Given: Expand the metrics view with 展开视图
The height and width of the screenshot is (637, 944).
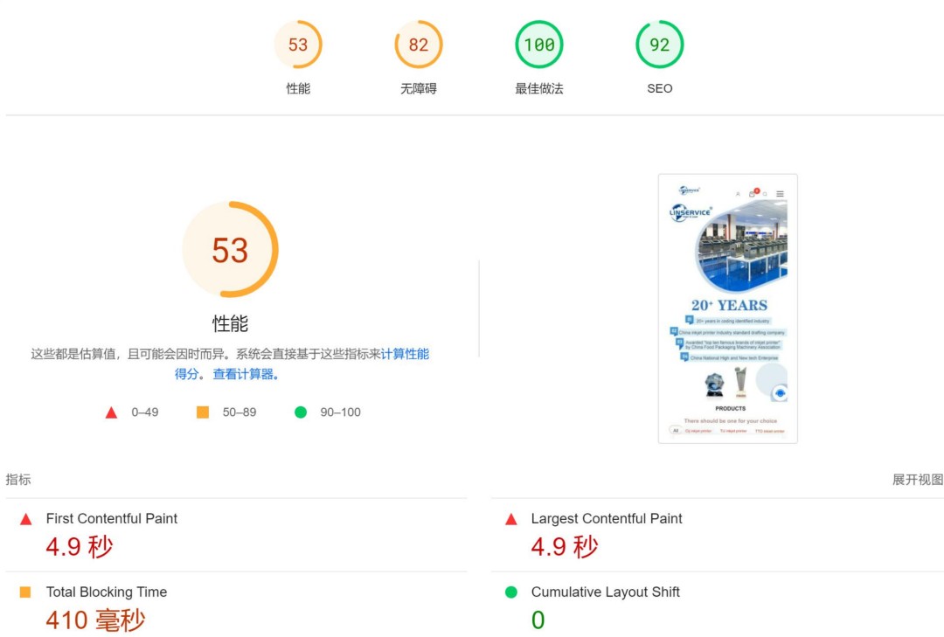Looking at the screenshot, I should (x=917, y=480).
